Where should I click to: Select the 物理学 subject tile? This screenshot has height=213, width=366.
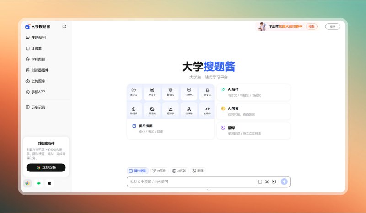pos(134,111)
